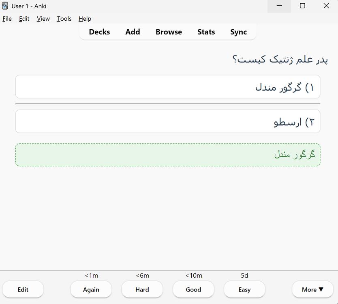Select answer option ۱ گرگور مندل
The image size is (338, 304).
(168, 87)
